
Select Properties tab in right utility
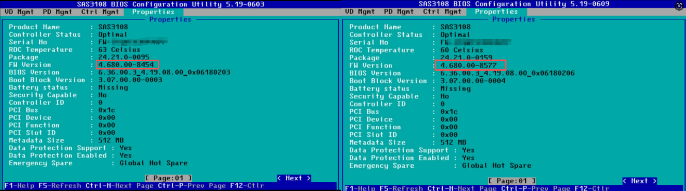point(496,12)
